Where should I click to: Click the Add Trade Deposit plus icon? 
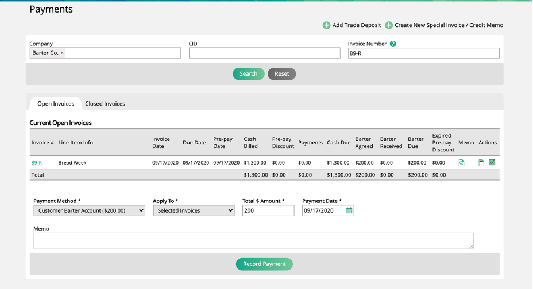326,25
